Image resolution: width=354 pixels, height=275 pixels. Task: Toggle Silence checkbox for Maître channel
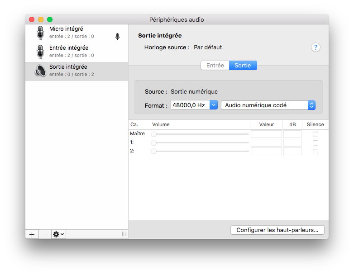pos(316,134)
